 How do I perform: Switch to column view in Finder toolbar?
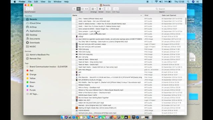[83, 9]
